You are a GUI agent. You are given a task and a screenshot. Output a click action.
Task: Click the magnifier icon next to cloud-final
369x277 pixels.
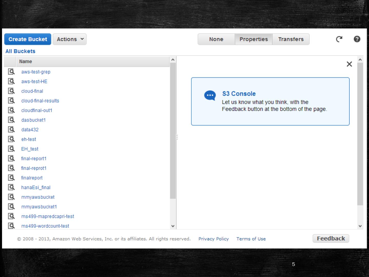(x=11, y=91)
